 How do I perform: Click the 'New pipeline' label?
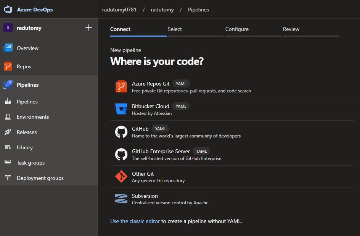(x=125, y=50)
